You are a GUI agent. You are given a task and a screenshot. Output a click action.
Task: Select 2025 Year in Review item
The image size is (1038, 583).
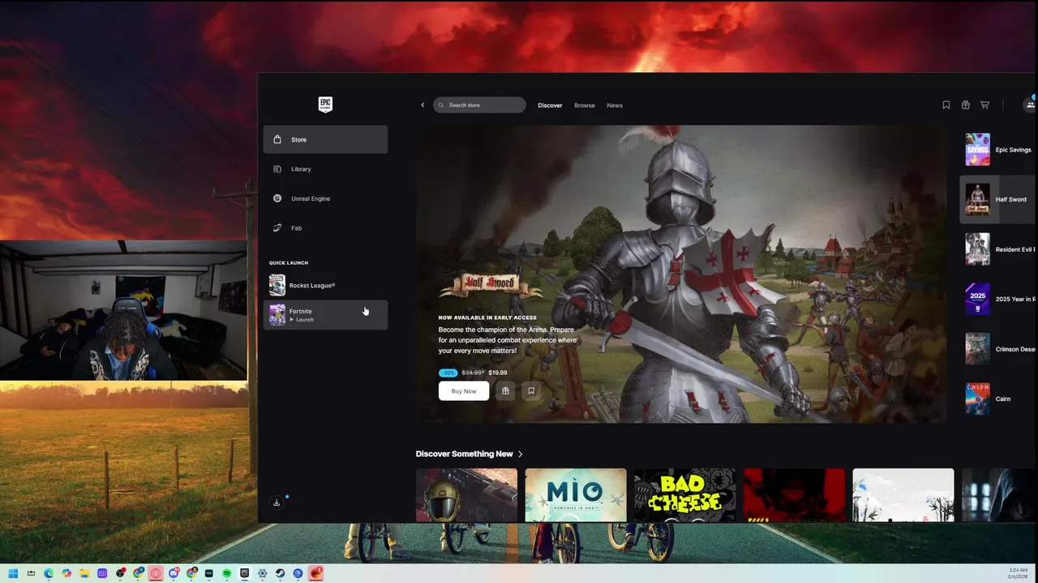[998, 299]
